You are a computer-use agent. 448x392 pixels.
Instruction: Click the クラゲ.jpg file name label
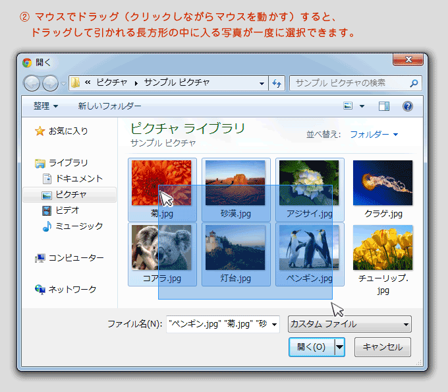coord(383,214)
